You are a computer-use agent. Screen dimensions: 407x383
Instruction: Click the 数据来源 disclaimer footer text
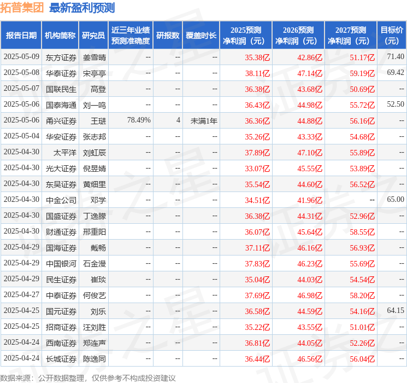pos(88,378)
